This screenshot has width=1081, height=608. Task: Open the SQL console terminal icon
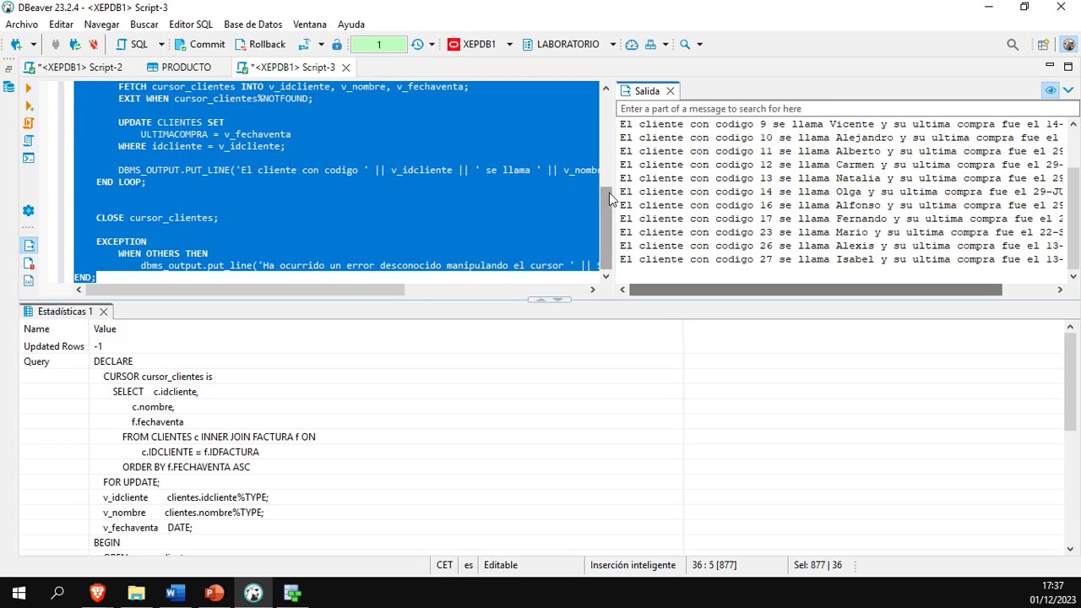click(x=29, y=158)
